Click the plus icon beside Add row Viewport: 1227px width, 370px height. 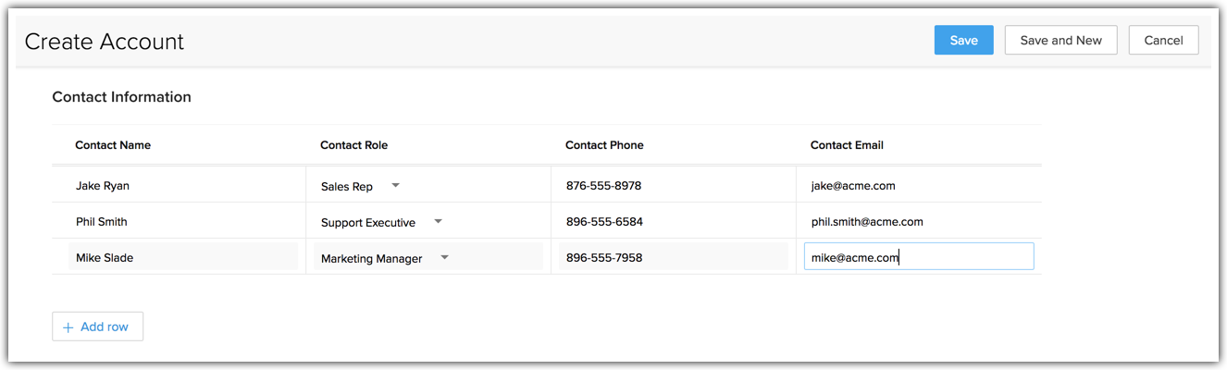[68, 327]
